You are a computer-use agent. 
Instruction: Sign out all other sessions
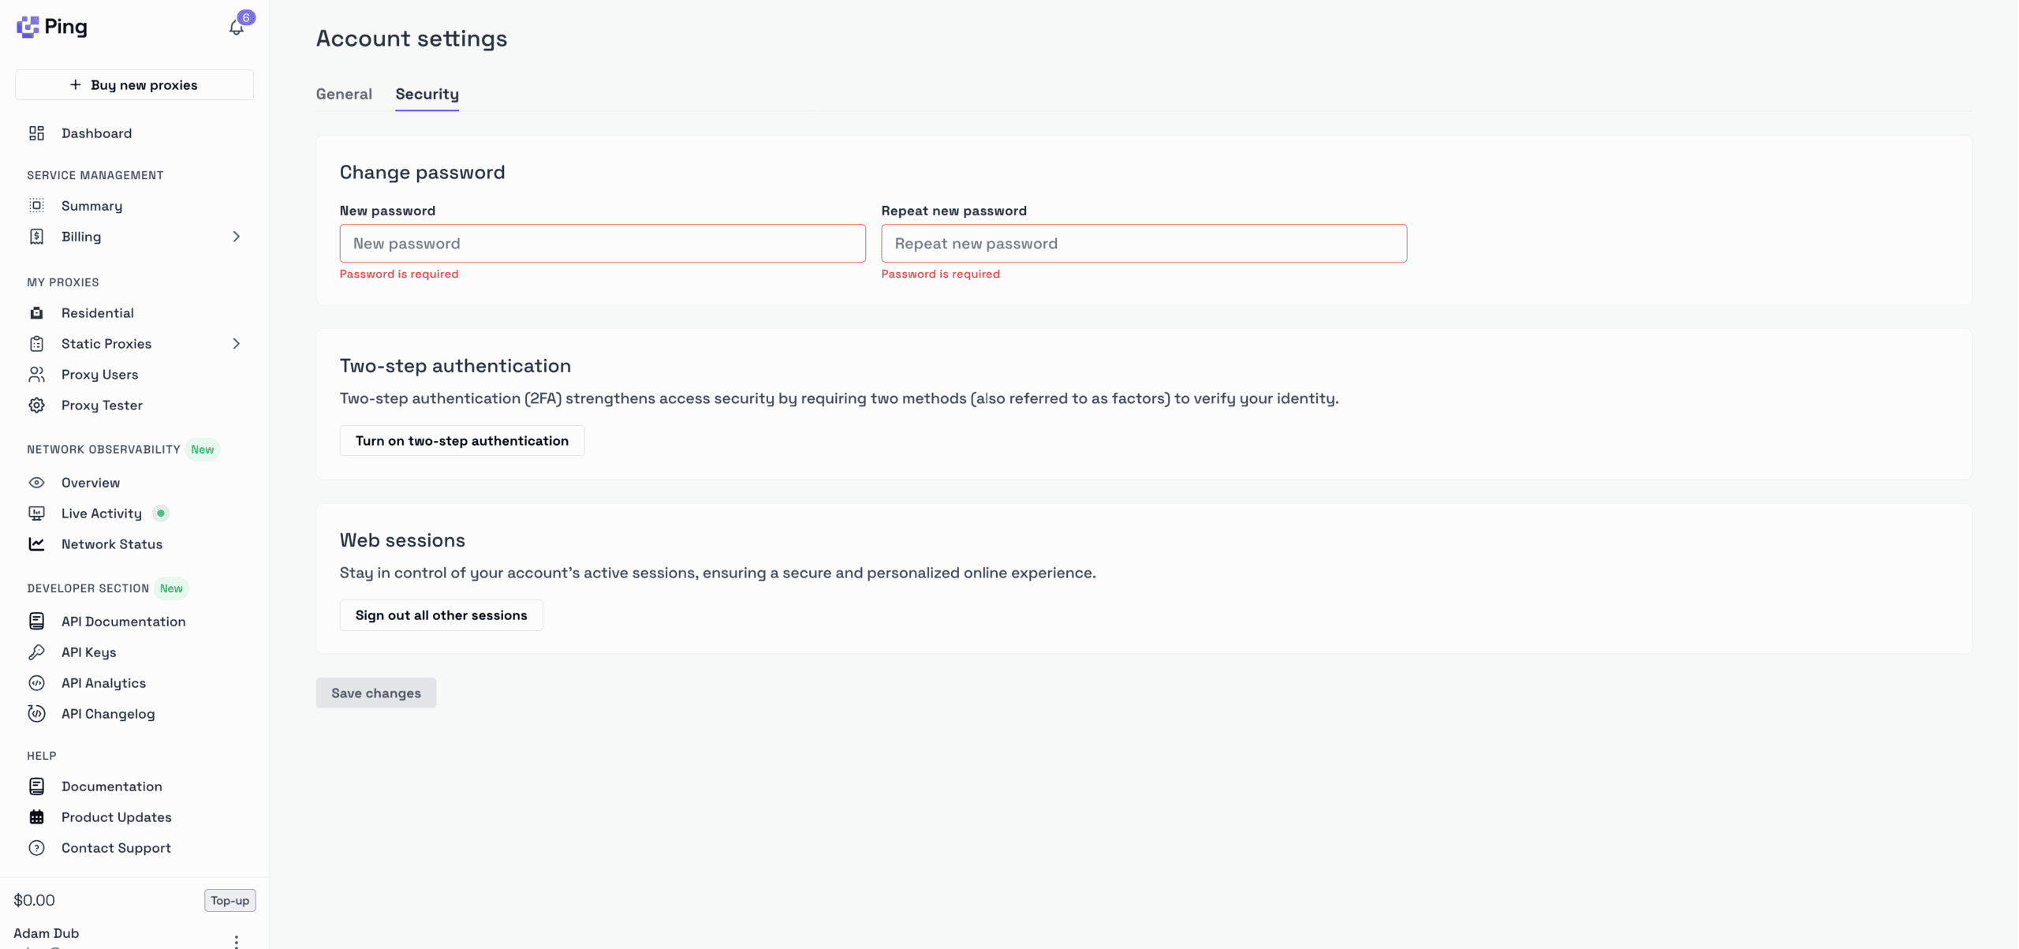441,615
